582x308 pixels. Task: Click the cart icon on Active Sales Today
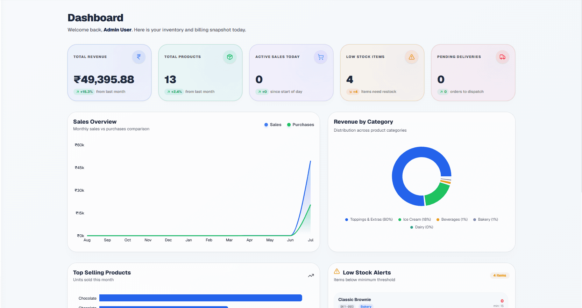click(321, 57)
